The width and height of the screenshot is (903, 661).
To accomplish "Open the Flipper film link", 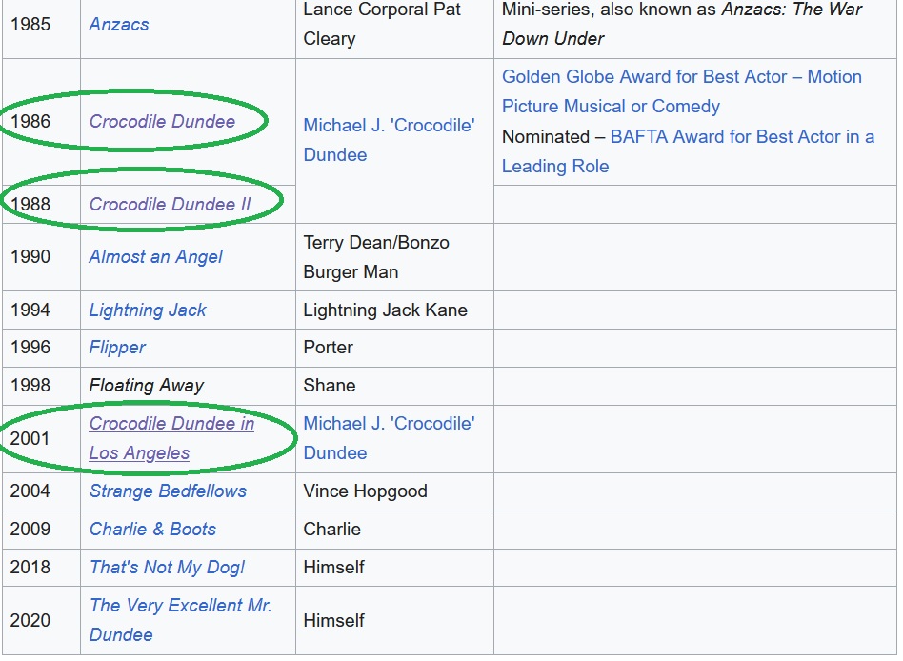I will click(117, 348).
